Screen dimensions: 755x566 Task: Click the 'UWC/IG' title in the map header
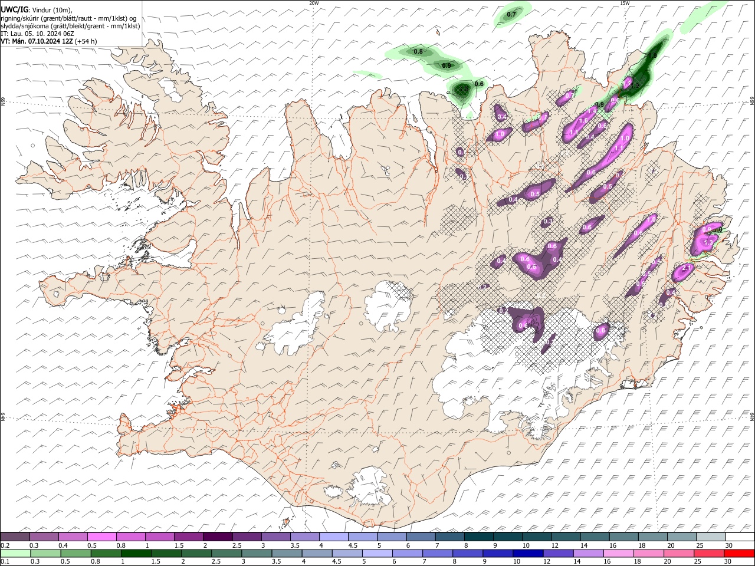tap(15, 9)
